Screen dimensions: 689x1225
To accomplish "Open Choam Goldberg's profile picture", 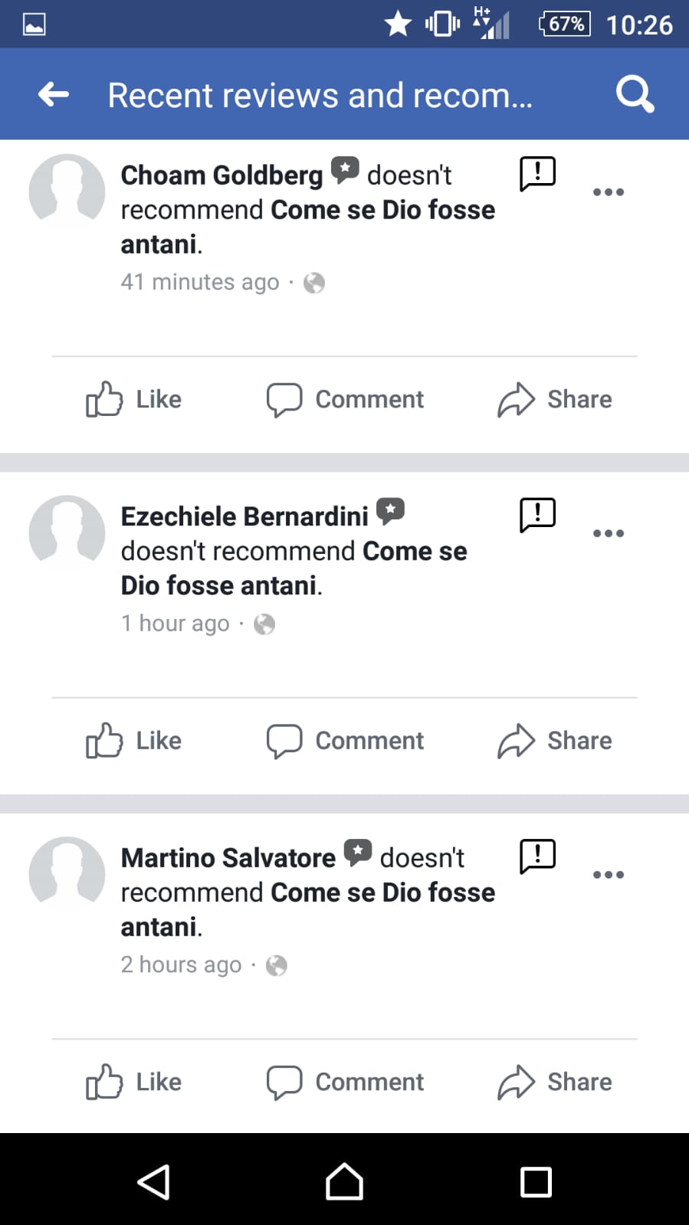I will pos(67,192).
